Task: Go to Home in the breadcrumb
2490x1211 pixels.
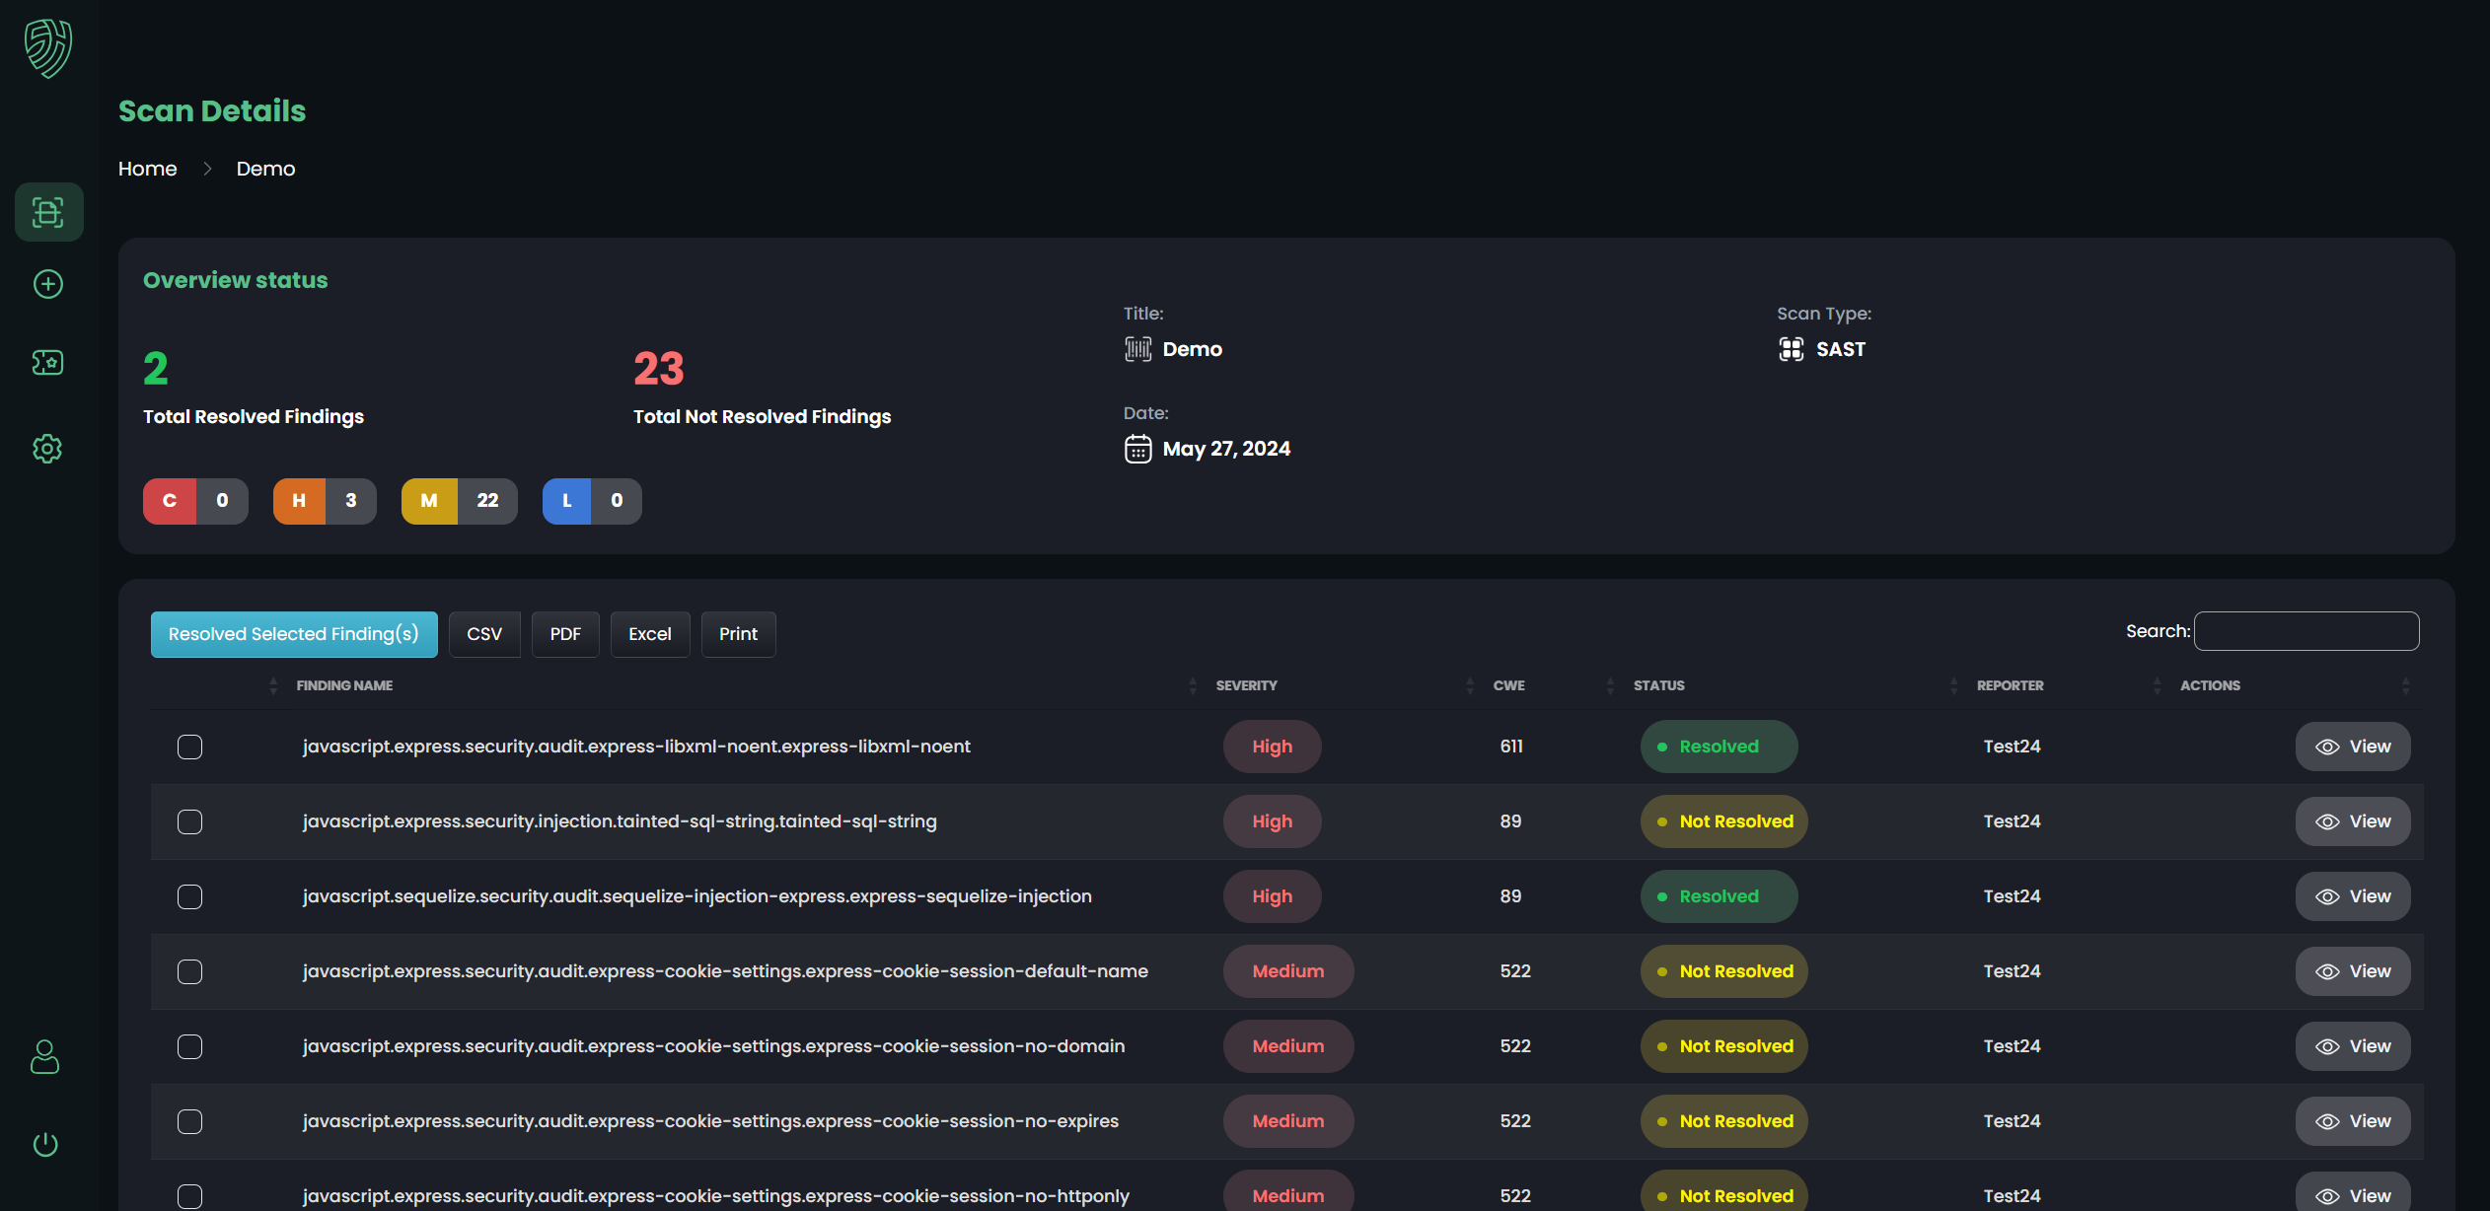Action: (x=147, y=169)
